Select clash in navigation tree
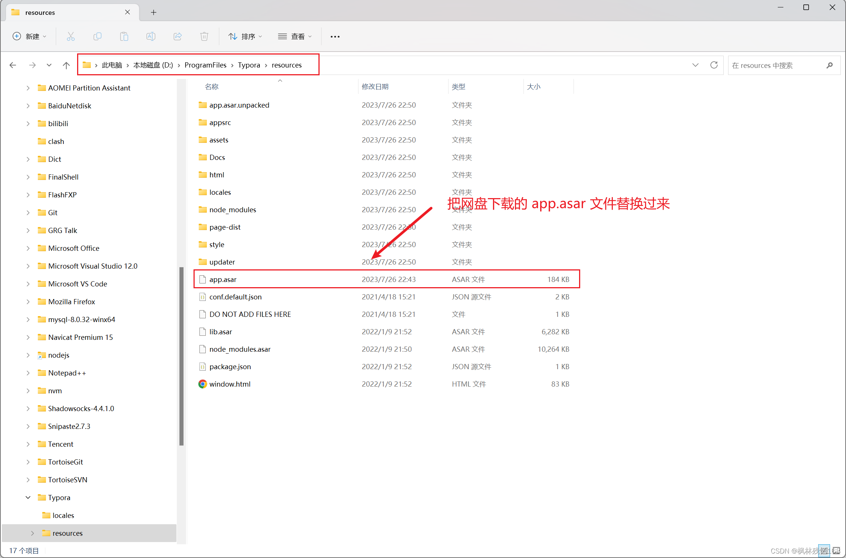This screenshot has width=846, height=558. [56, 141]
